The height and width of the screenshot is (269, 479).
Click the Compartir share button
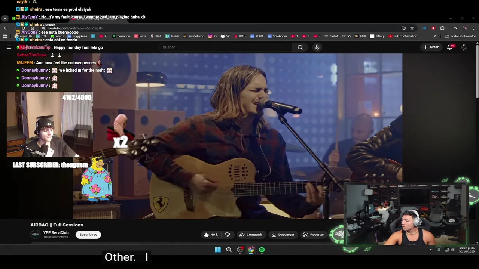click(x=251, y=235)
